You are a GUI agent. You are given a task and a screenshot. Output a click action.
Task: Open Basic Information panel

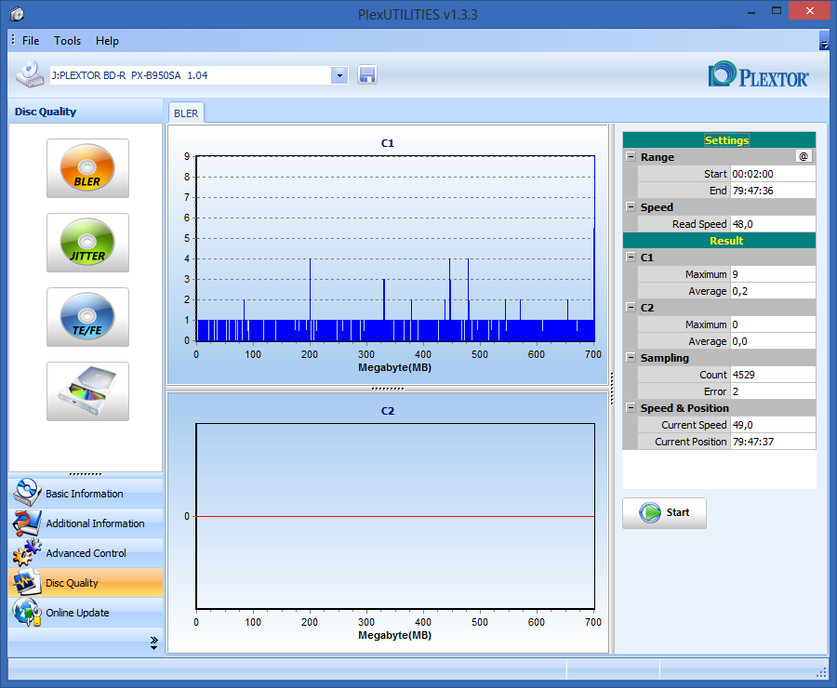coord(86,493)
